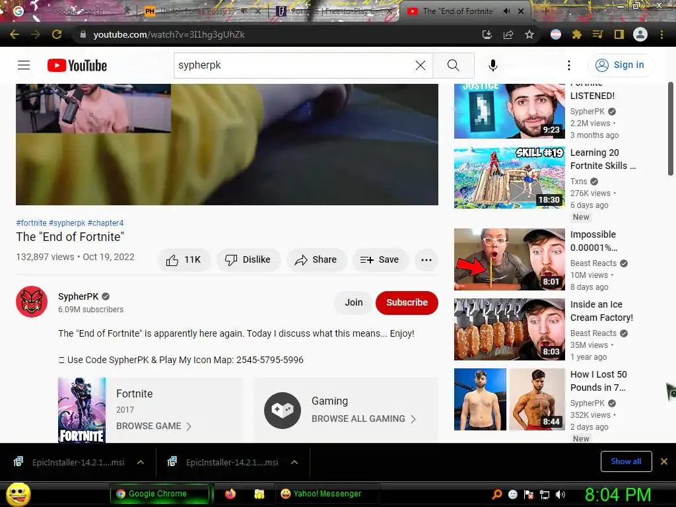This screenshot has height=507, width=676.
Task: Click the Join membership button
Action: coord(354,302)
